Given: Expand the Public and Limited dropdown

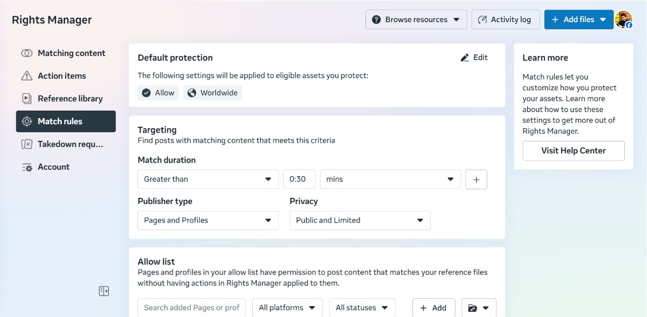Looking at the screenshot, I should 359,221.
